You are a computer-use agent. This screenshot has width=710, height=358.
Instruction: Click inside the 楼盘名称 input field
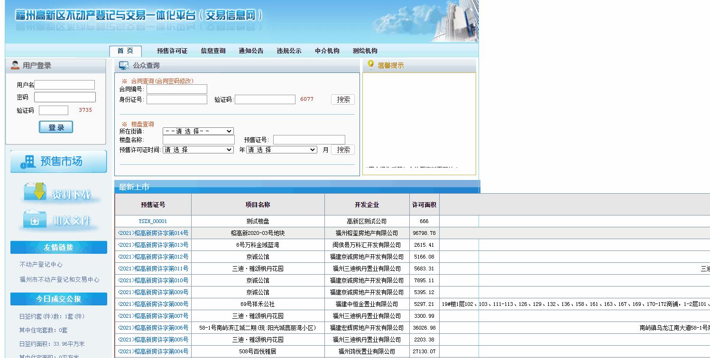pos(198,140)
